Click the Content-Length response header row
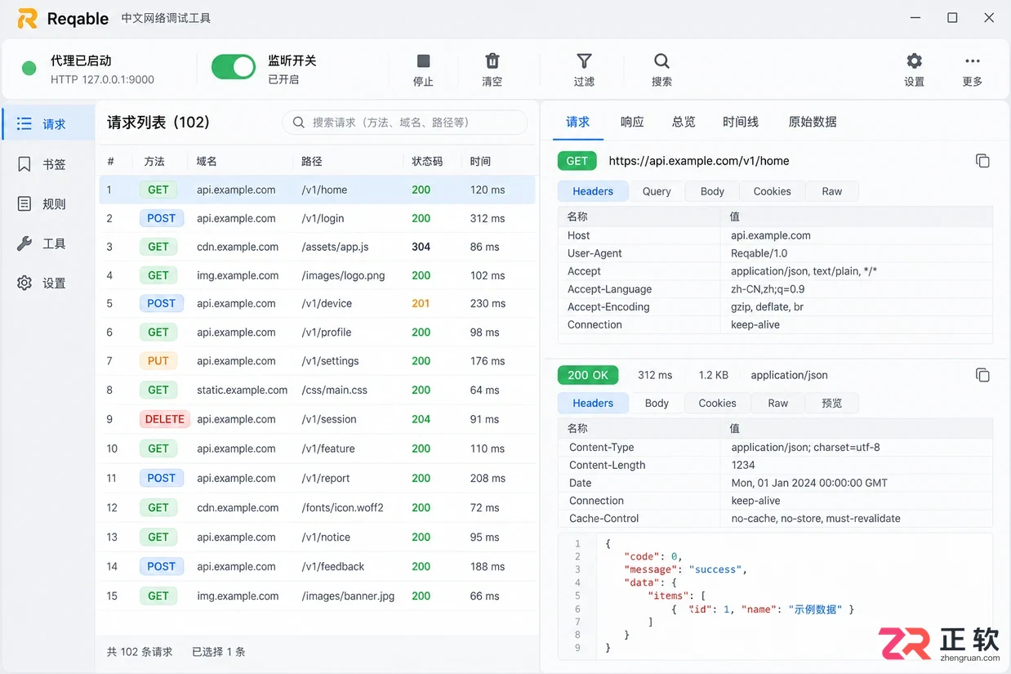This screenshot has height=674, width=1011. (775, 465)
